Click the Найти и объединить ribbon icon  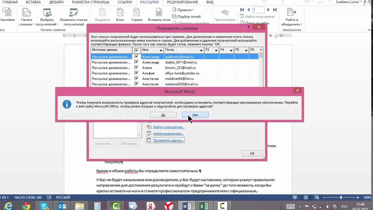pos(292,17)
